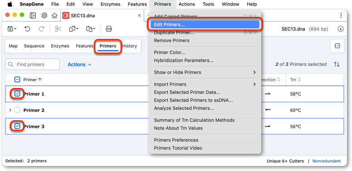
Task: Open the Enzymes menu in menu bar
Action: [x=110, y=4]
